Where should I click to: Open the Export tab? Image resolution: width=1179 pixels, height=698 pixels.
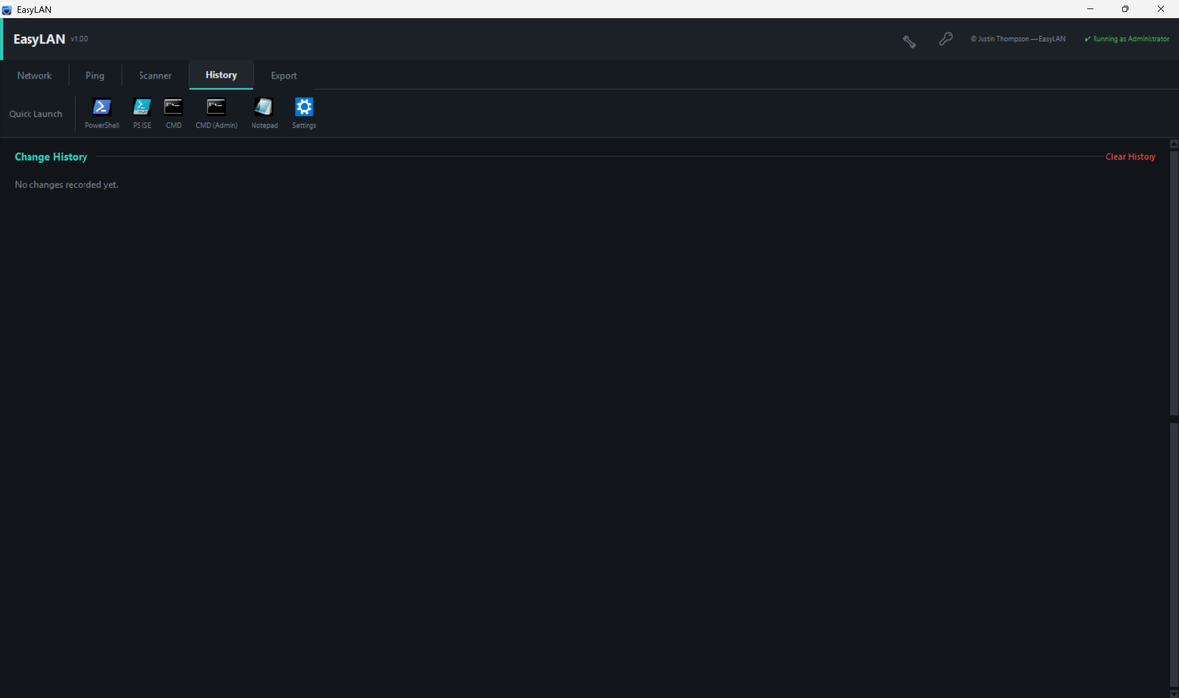coord(284,76)
